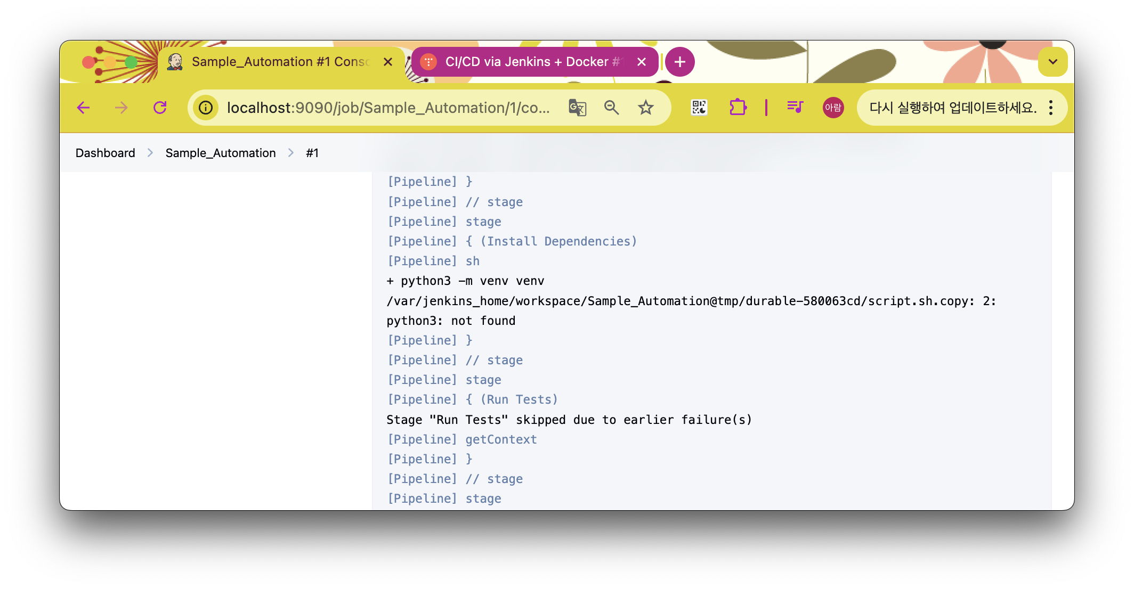This screenshot has height=589, width=1134.
Task: Expand chevron after Sample_Automation breadcrumb
Action: (291, 153)
